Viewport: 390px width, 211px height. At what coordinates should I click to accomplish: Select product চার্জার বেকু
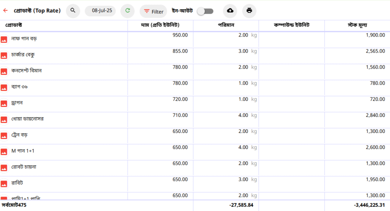click(23, 55)
